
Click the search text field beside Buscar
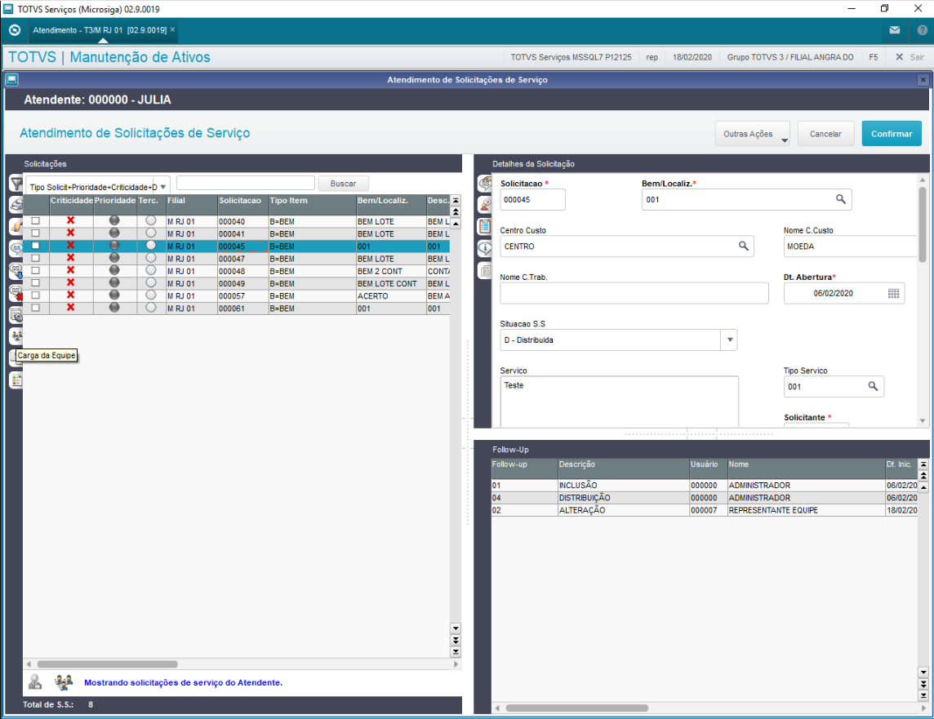246,183
